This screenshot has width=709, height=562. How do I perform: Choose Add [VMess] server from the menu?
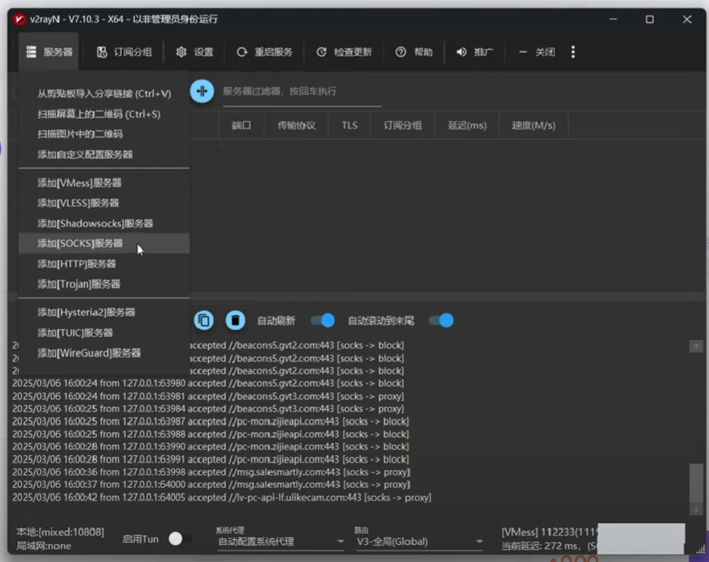coord(79,183)
